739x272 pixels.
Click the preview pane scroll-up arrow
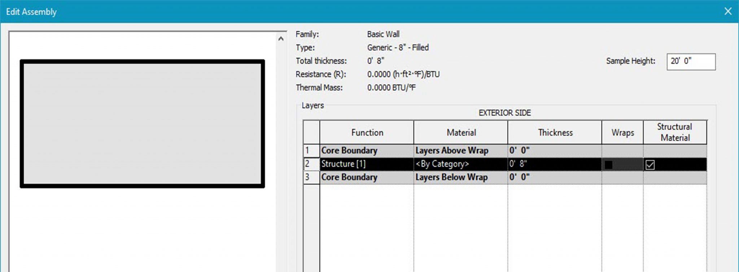281,39
